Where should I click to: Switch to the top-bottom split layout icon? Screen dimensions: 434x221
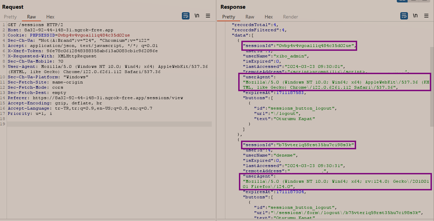[414, 1]
